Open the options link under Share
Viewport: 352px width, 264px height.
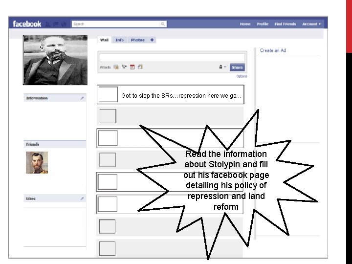pyautogui.click(x=242, y=76)
